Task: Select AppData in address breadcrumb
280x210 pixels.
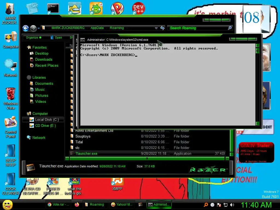Action: pos(97,28)
